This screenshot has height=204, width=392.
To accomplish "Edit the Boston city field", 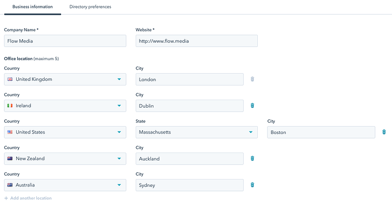I will 321,133.
